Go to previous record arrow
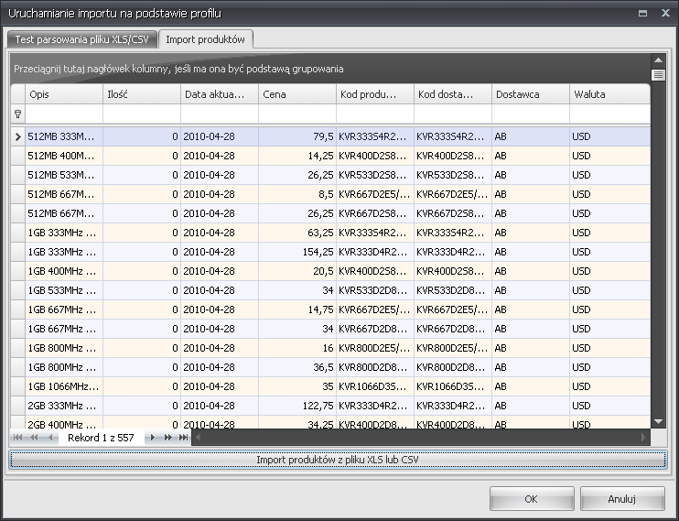This screenshot has height=521, width=679. click(50, 438)
